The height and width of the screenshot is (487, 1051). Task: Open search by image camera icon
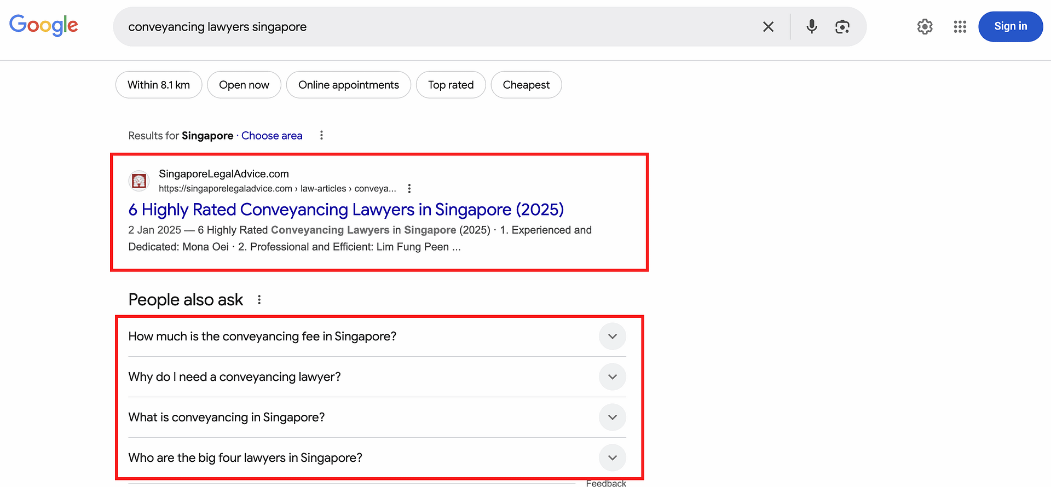[842, 27]
